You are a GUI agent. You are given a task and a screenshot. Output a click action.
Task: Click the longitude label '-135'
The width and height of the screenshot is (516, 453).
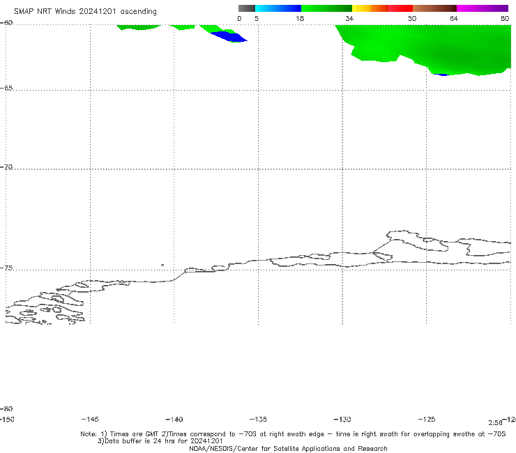click(x=258, y=419)
